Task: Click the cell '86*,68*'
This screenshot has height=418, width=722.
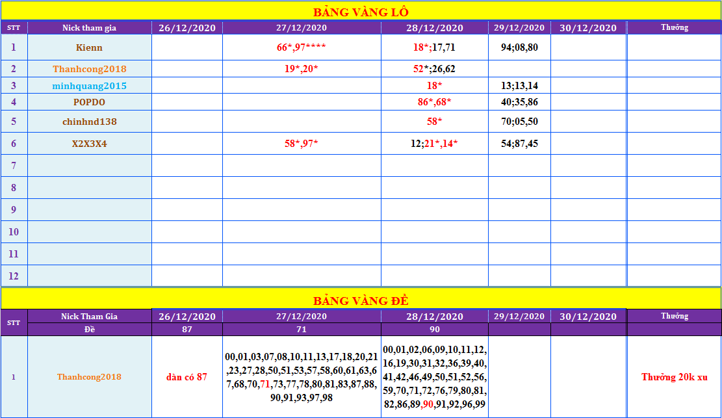Action: tap(434, 102)
